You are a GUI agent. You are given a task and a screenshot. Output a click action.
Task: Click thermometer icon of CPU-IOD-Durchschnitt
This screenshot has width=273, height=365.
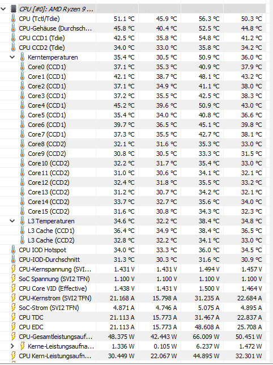(13, 260)
